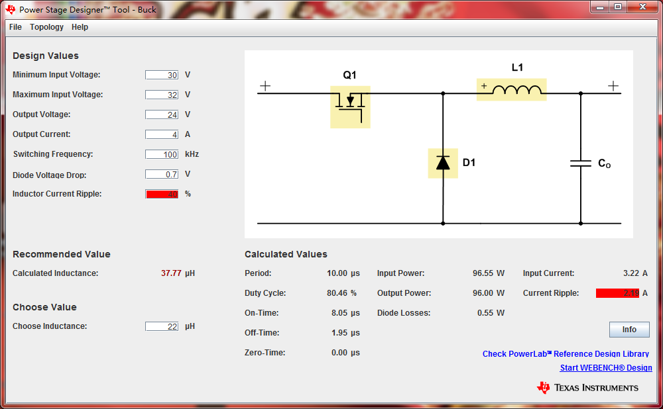663x409 pixels.
Task: Click the TI app icon in title bar
Action: tap(11, 9)
